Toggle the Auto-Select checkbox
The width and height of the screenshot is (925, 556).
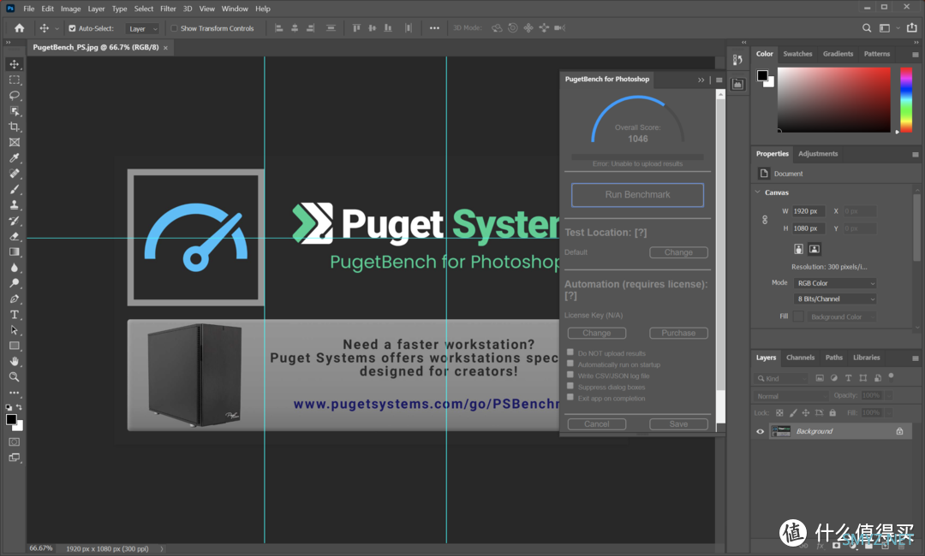[72, 28]
